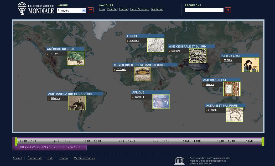
Task: Open the Amérique Latine photograph thumbnail
Action: tap(77, 103)
